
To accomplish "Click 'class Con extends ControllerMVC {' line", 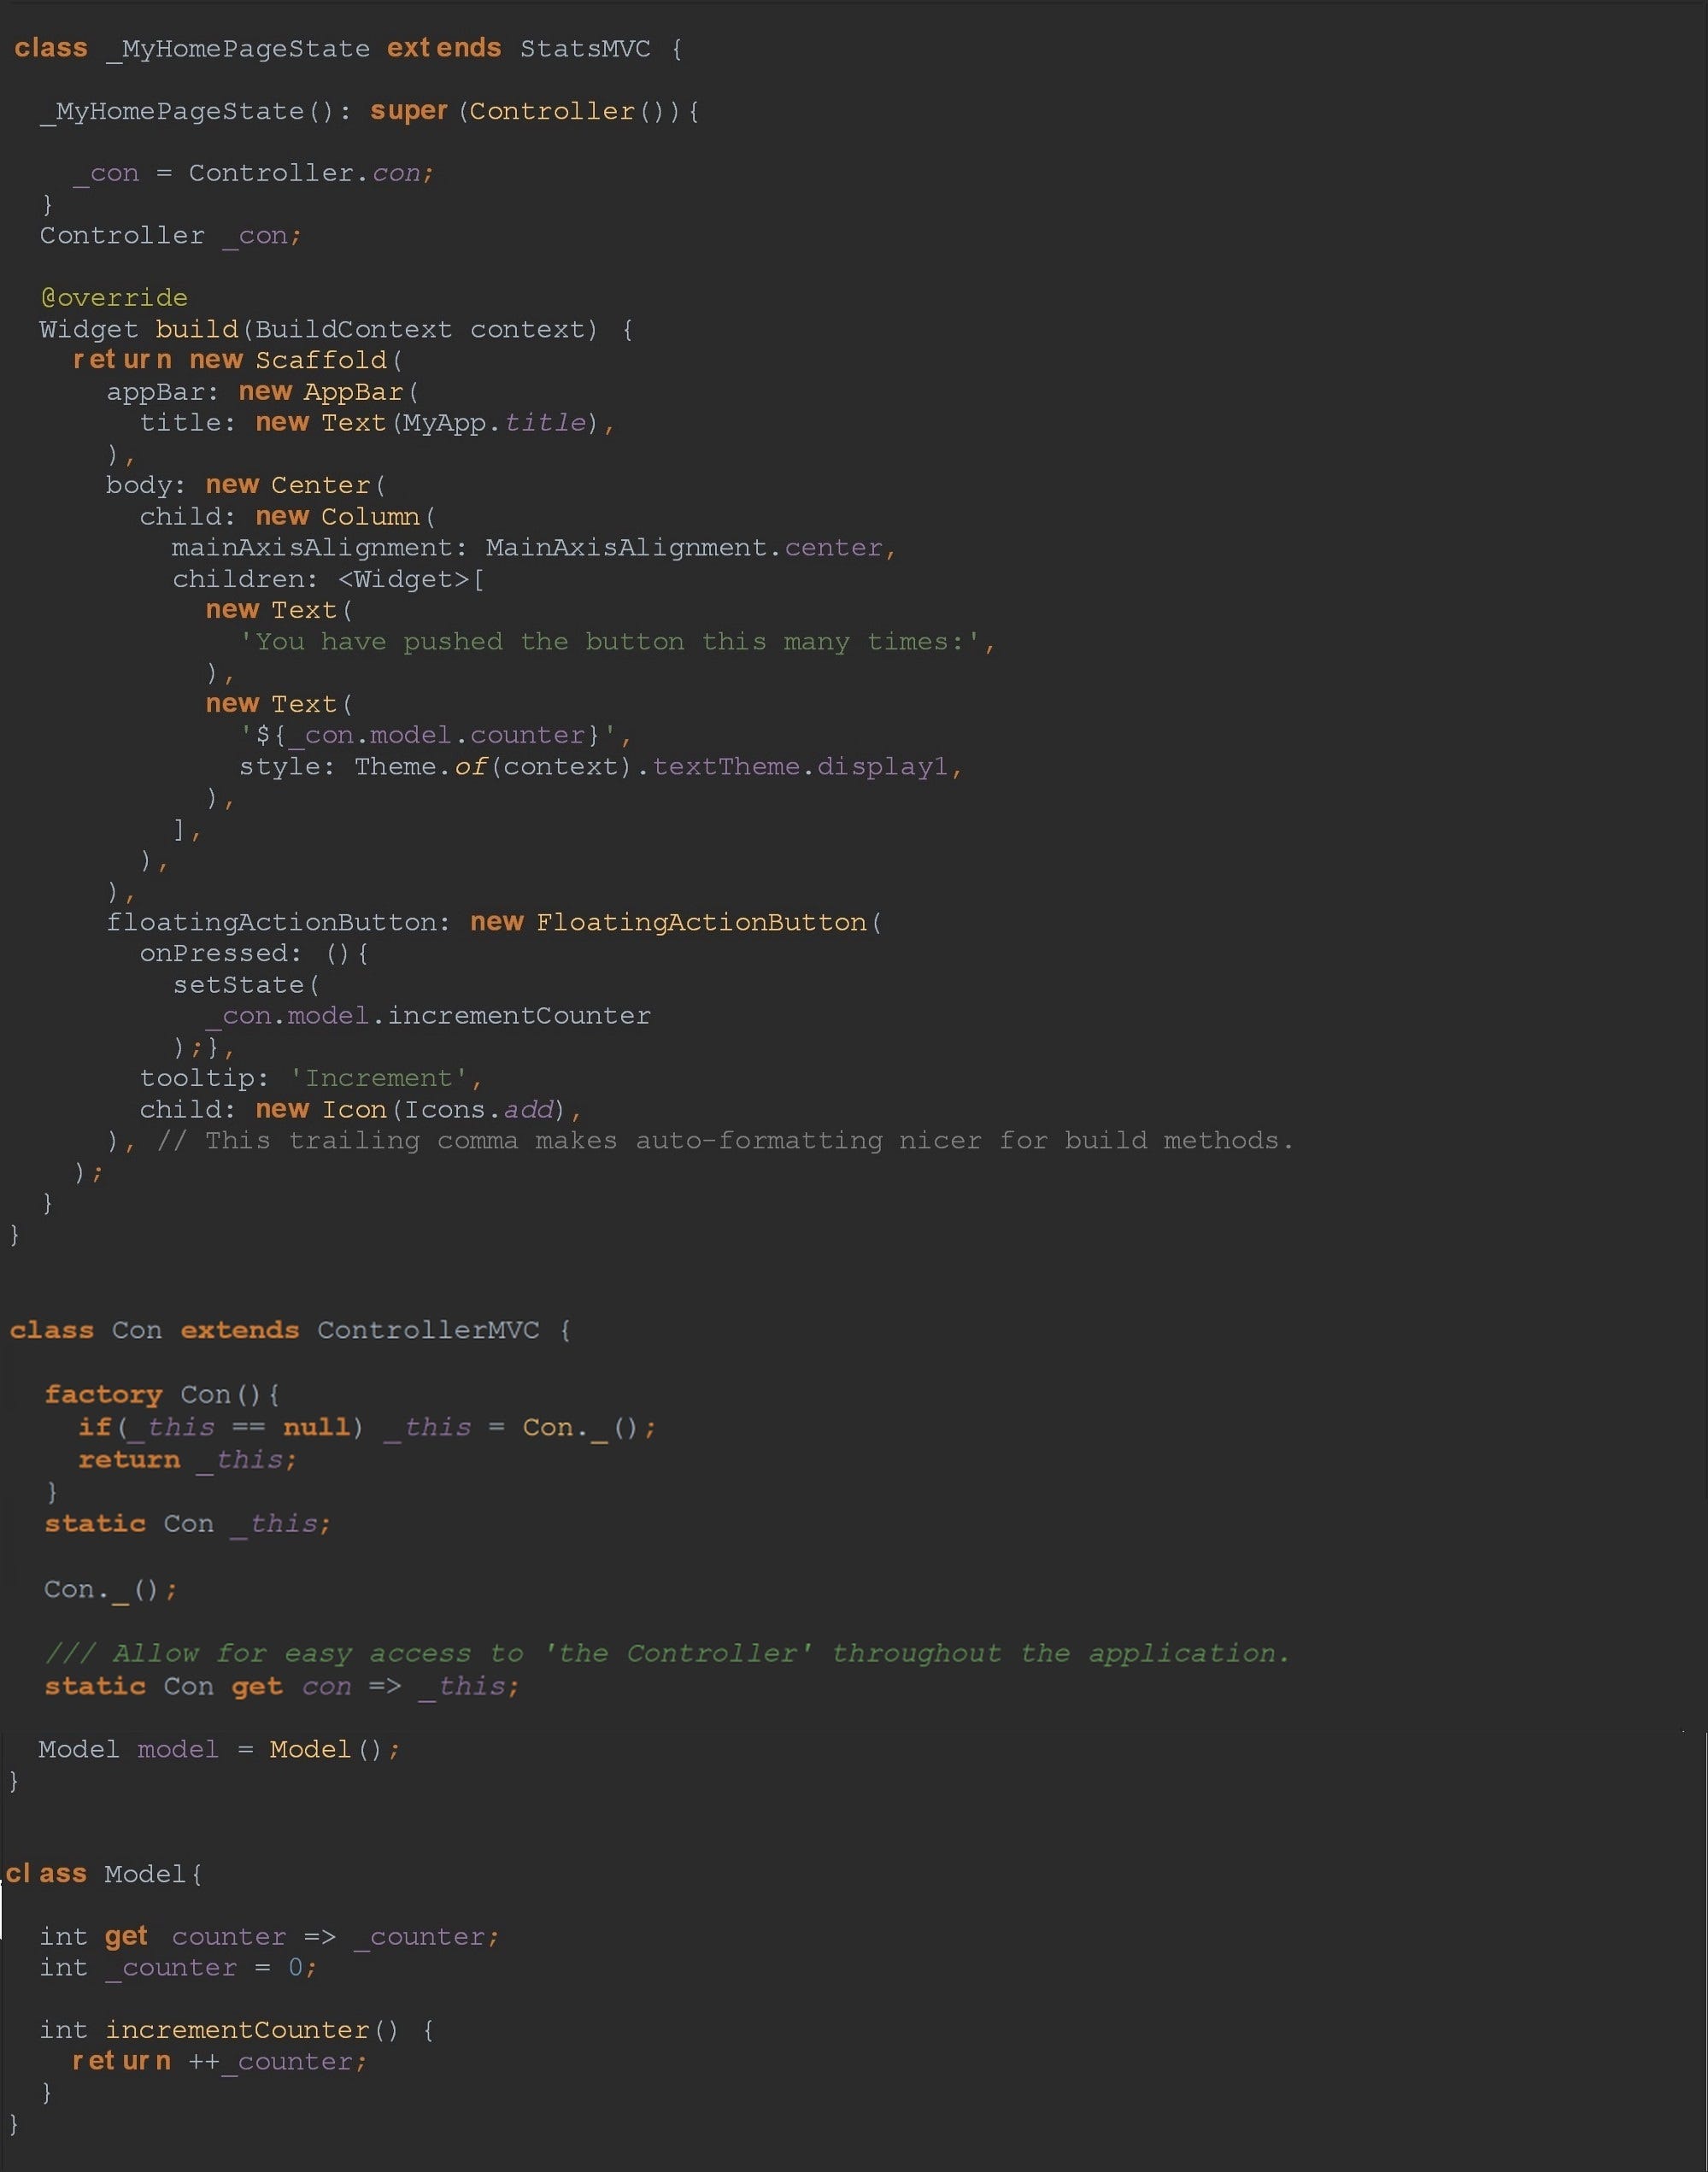I will click(x=290, y=1331).
